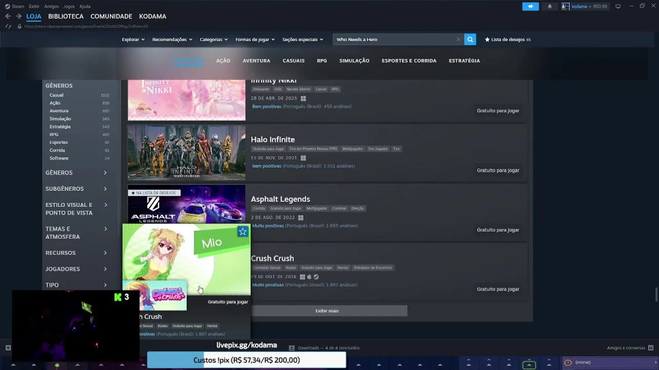Open the Seções especiais dropdown
This screenshot has width=659, height=370.
303,40
